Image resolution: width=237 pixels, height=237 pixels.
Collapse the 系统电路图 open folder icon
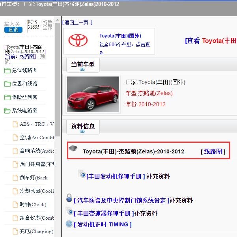point(7,111)
